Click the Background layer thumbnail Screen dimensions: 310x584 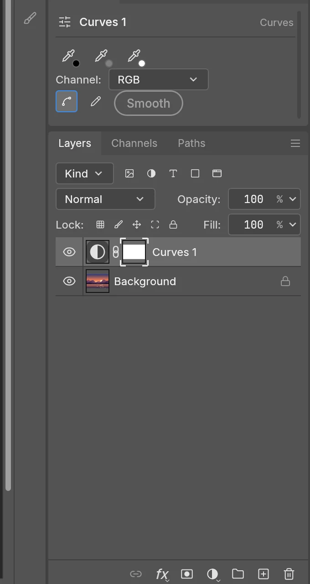click(98, 281)
